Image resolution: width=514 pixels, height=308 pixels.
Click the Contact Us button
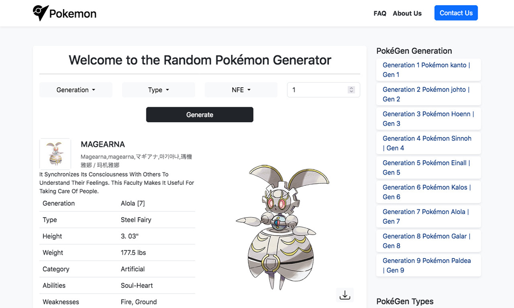click(456, 13)
